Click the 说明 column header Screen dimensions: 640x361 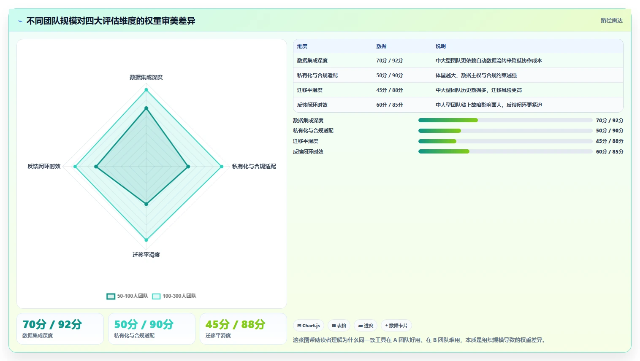point(441,46)
